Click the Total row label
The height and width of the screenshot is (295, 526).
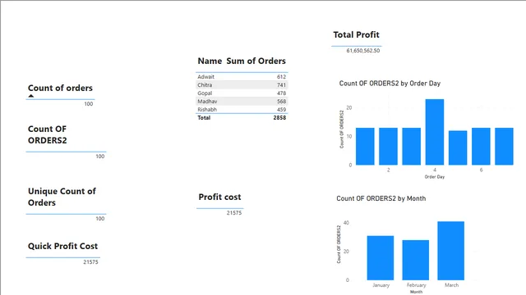(x=204, y=118)
